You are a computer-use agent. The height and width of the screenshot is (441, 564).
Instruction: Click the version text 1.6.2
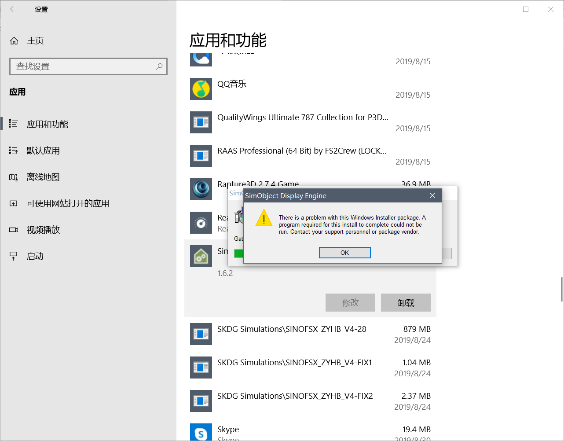(225, 273)
